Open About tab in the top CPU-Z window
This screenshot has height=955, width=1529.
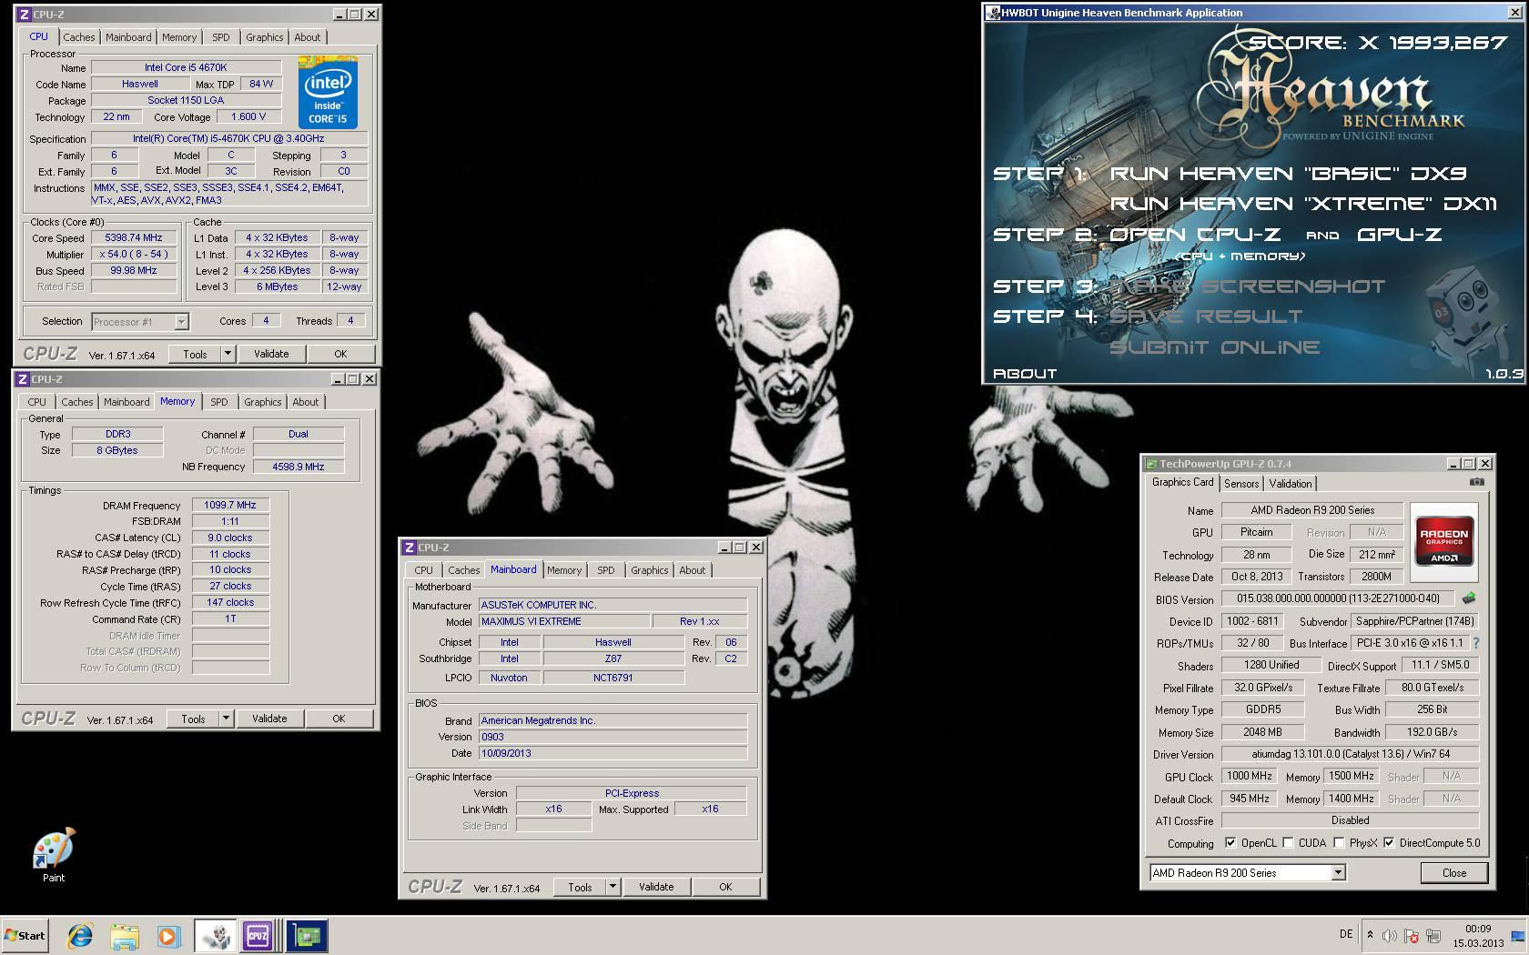[308, 37]
